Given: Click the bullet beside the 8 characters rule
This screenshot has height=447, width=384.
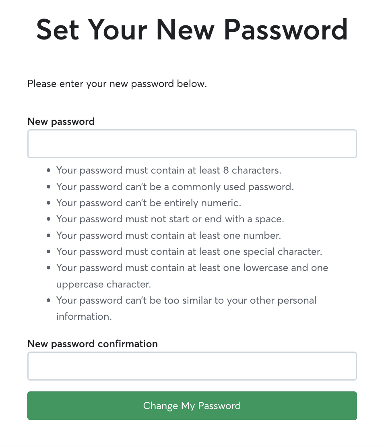Looking at the screenshot, I should click(x=49, y=170).
